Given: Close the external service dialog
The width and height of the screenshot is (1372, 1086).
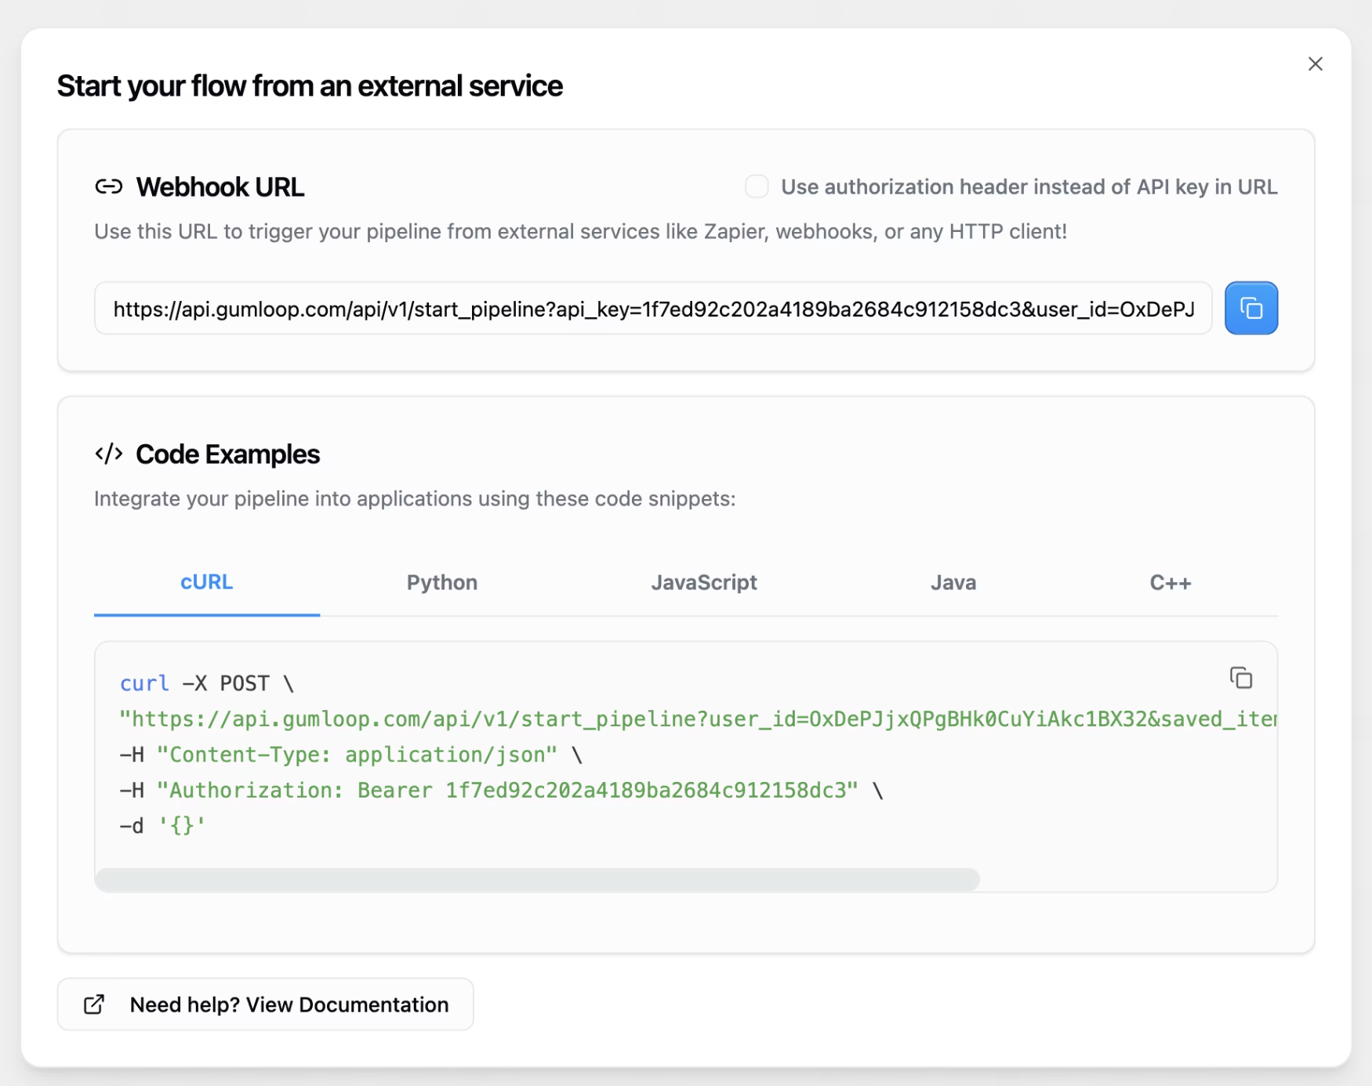Looking at the screenshot, I should (x=1315, y=64).
